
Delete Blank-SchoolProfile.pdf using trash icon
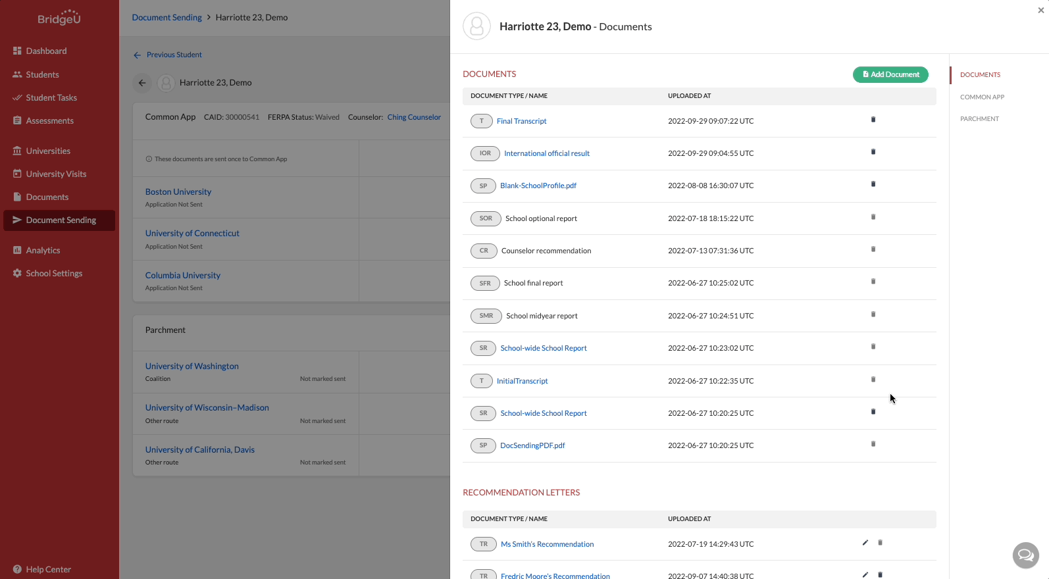tap(873, 184)
